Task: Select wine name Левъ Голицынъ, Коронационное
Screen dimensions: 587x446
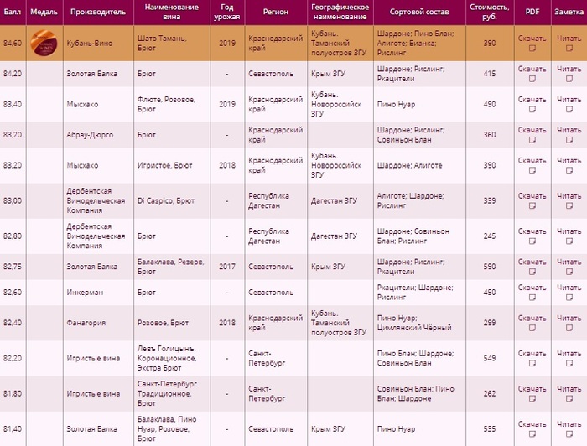Action: point(167,354)
